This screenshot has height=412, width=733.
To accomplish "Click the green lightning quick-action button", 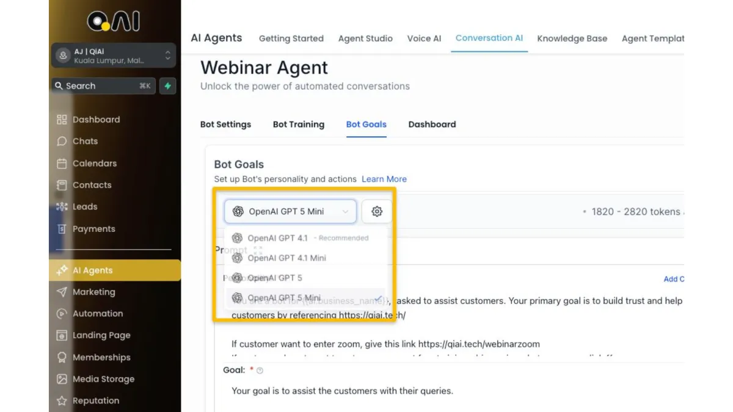I will (167, 86).
